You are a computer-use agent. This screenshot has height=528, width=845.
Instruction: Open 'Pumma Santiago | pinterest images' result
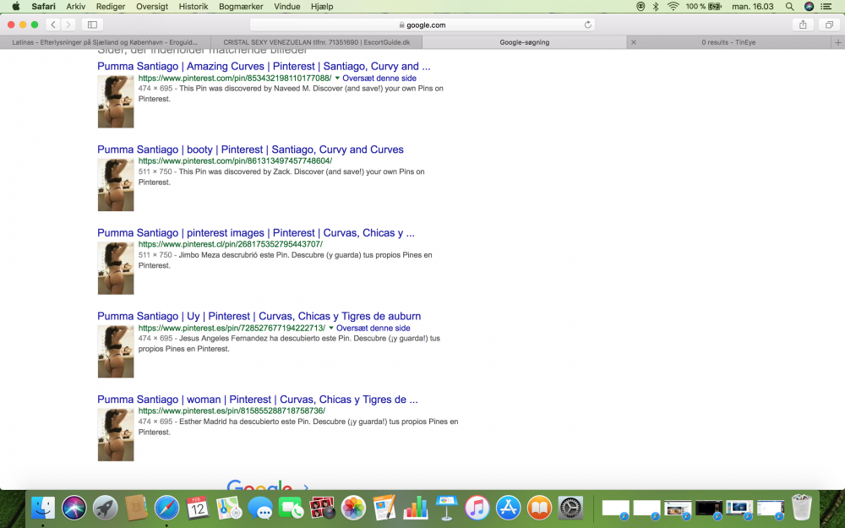coord(256,233)
